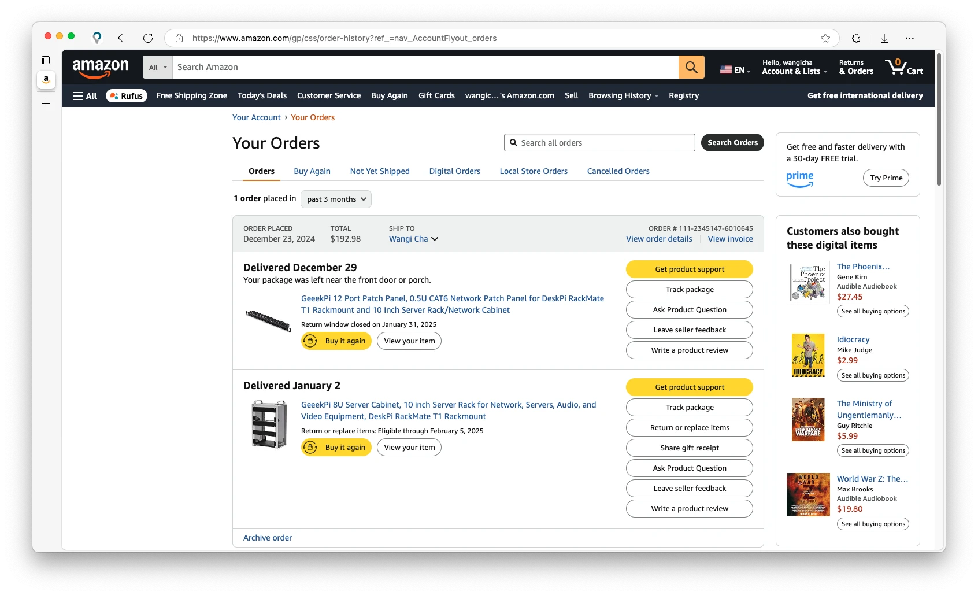Open the EN language selector

point(735,70)
